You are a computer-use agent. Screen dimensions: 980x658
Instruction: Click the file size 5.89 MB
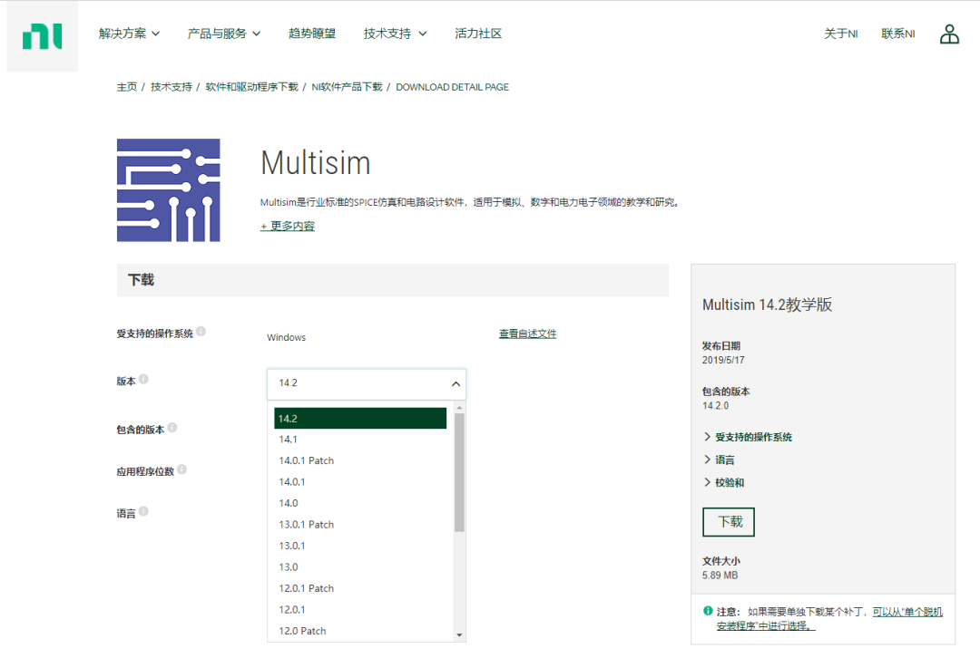(720, 576)
